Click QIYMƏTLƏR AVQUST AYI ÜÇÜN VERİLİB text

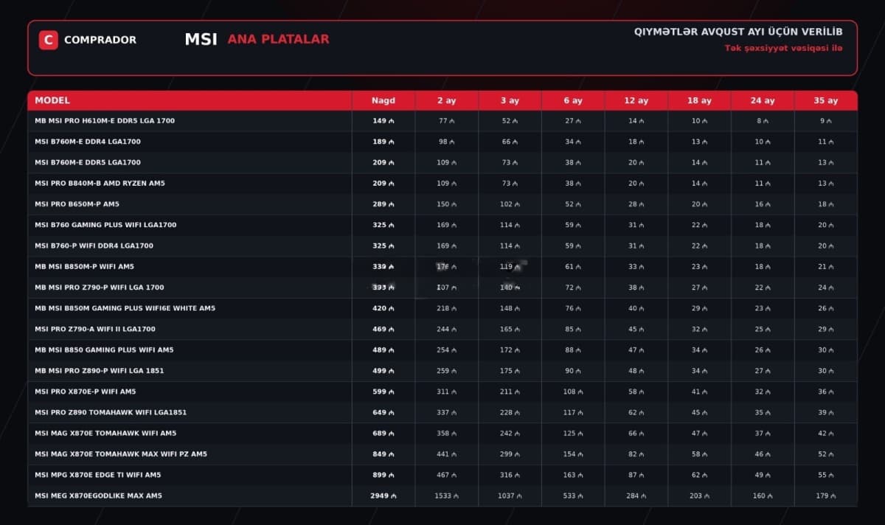tap(738, 32)
